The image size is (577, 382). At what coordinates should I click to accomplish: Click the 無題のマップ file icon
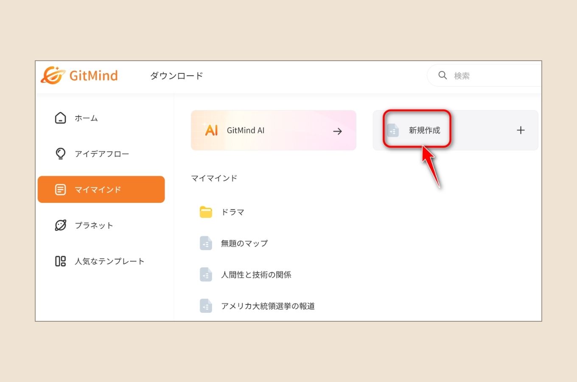(206, 243)
